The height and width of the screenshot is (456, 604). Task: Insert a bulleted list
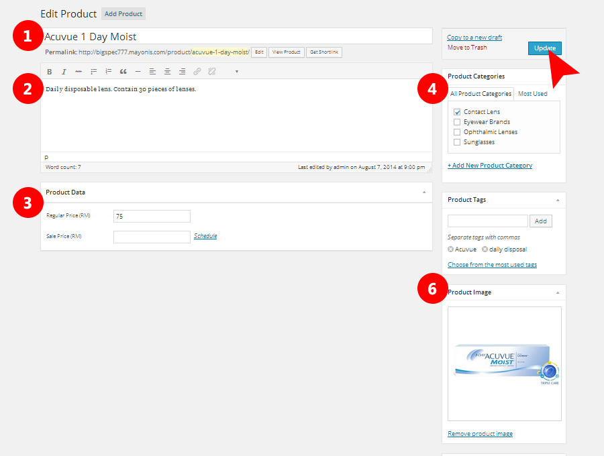[x=93, y=72]
